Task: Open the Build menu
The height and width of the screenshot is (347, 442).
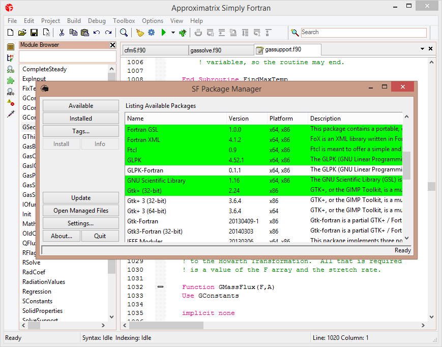Action: click(74, 21)
